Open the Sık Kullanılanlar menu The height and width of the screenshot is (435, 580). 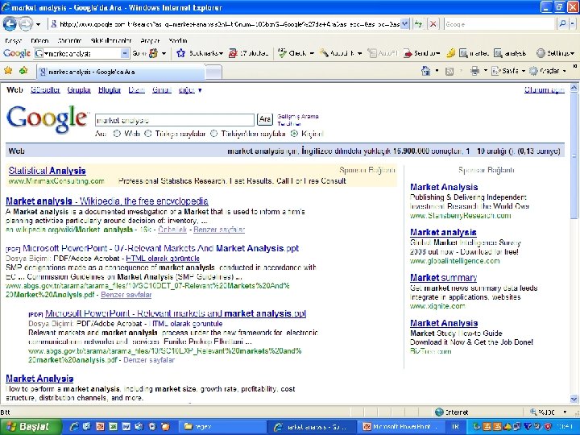[111, 41]
